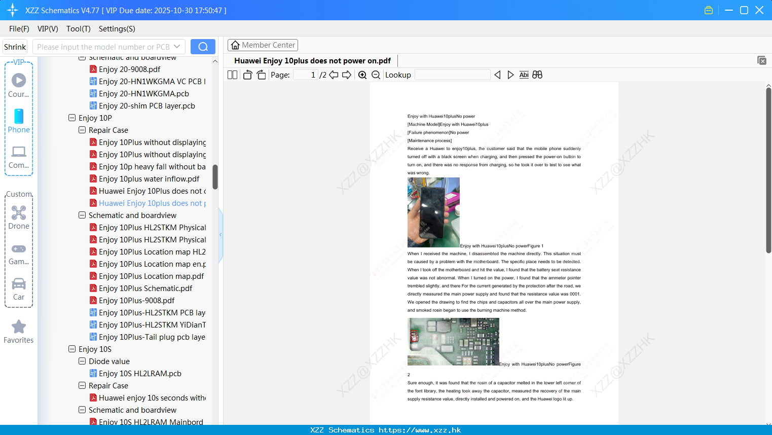Screen dimensions: 772x435
Task: Click the phone photo in the PDF
Action: coord(433,212)
